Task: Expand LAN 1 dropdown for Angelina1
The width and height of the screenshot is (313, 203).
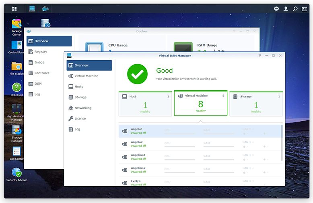Action: pos(248,155)
